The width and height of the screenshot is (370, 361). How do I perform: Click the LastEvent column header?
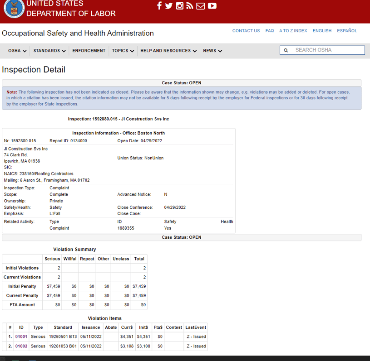click(196, 327)
